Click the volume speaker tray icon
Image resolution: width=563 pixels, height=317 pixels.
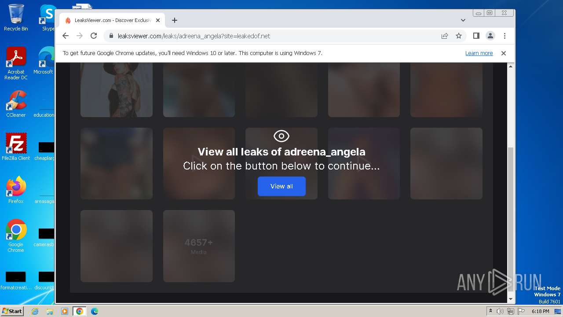click(500, 311)
